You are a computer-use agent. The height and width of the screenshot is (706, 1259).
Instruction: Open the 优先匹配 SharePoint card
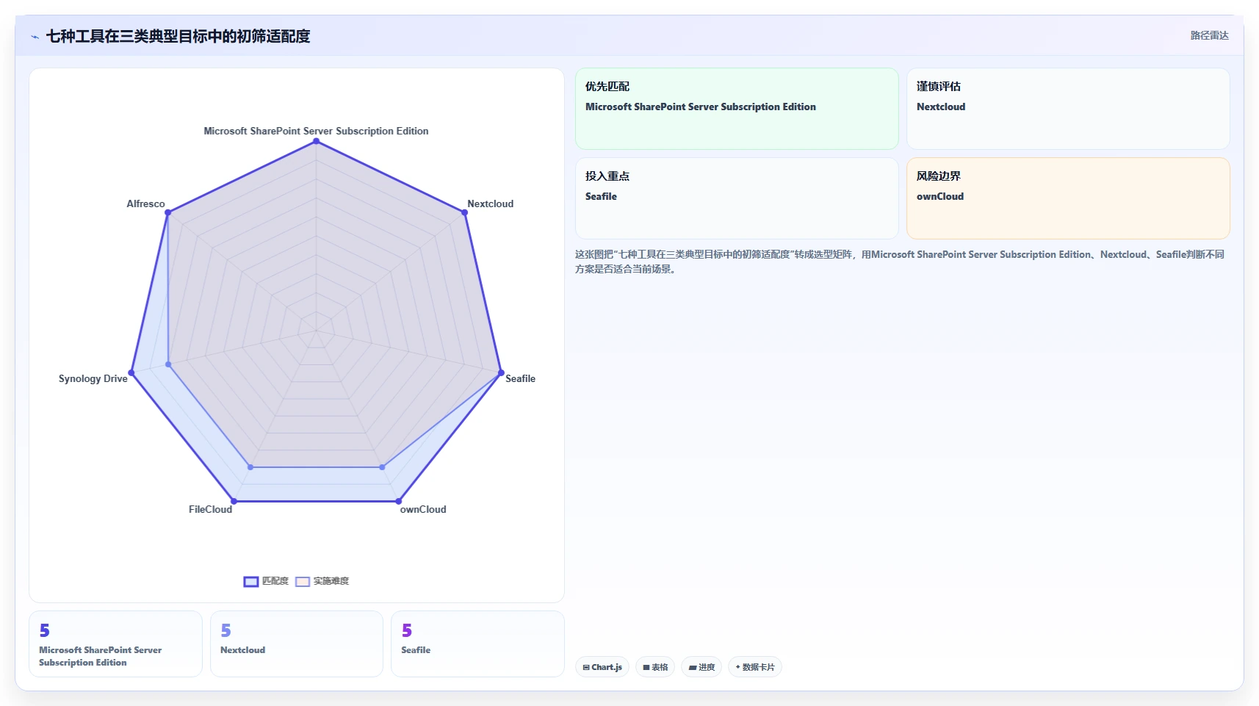click(x=737, y=109)
